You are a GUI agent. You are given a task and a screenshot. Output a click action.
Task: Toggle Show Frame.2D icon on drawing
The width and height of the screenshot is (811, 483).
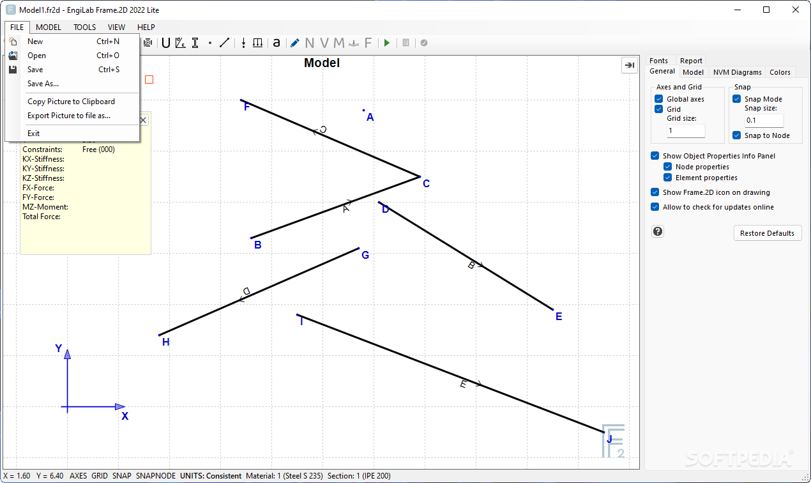[x=655, y=192]
